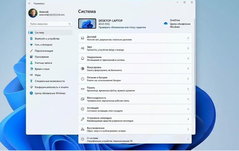Open Bluetooth и устройства section
The height and width of the screenshot is (151, 239).
50,39
